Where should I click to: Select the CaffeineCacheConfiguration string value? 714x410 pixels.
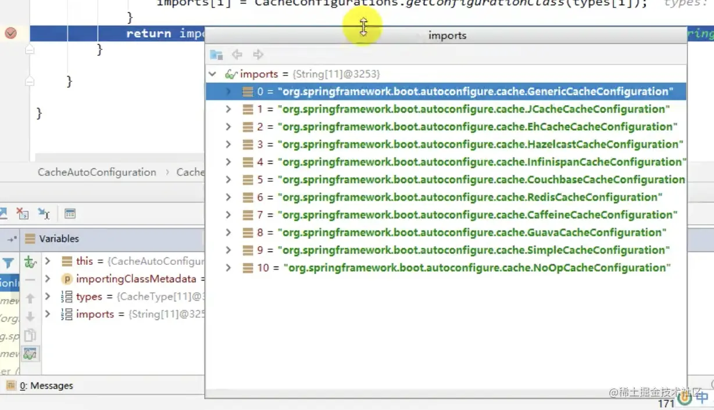478,215
